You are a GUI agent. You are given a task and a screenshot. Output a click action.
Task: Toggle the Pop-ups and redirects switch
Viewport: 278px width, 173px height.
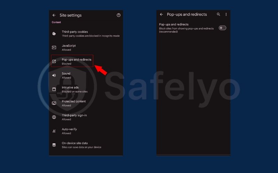[222, 28]
